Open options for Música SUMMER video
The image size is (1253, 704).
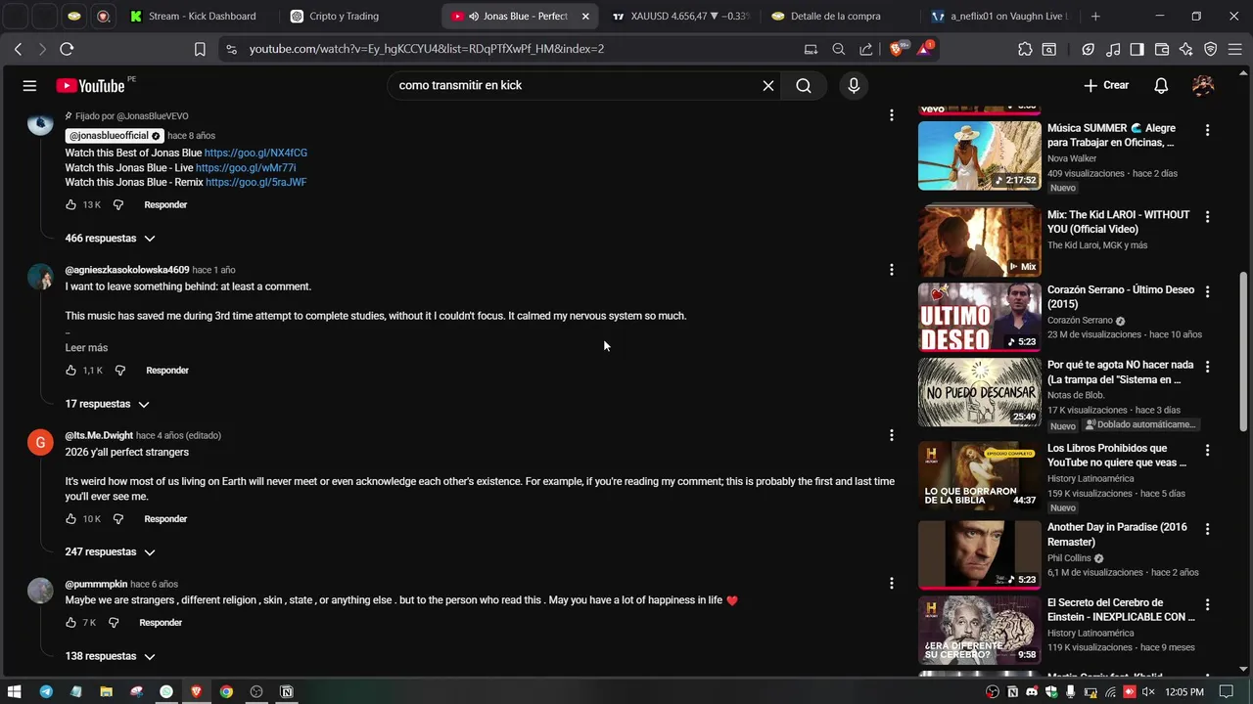(1207, 130)
